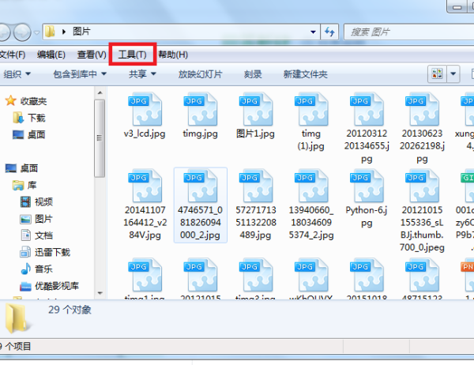Select bottom-row file starting wKhQUVY
The image size is (474, 365).
(311, 278)
